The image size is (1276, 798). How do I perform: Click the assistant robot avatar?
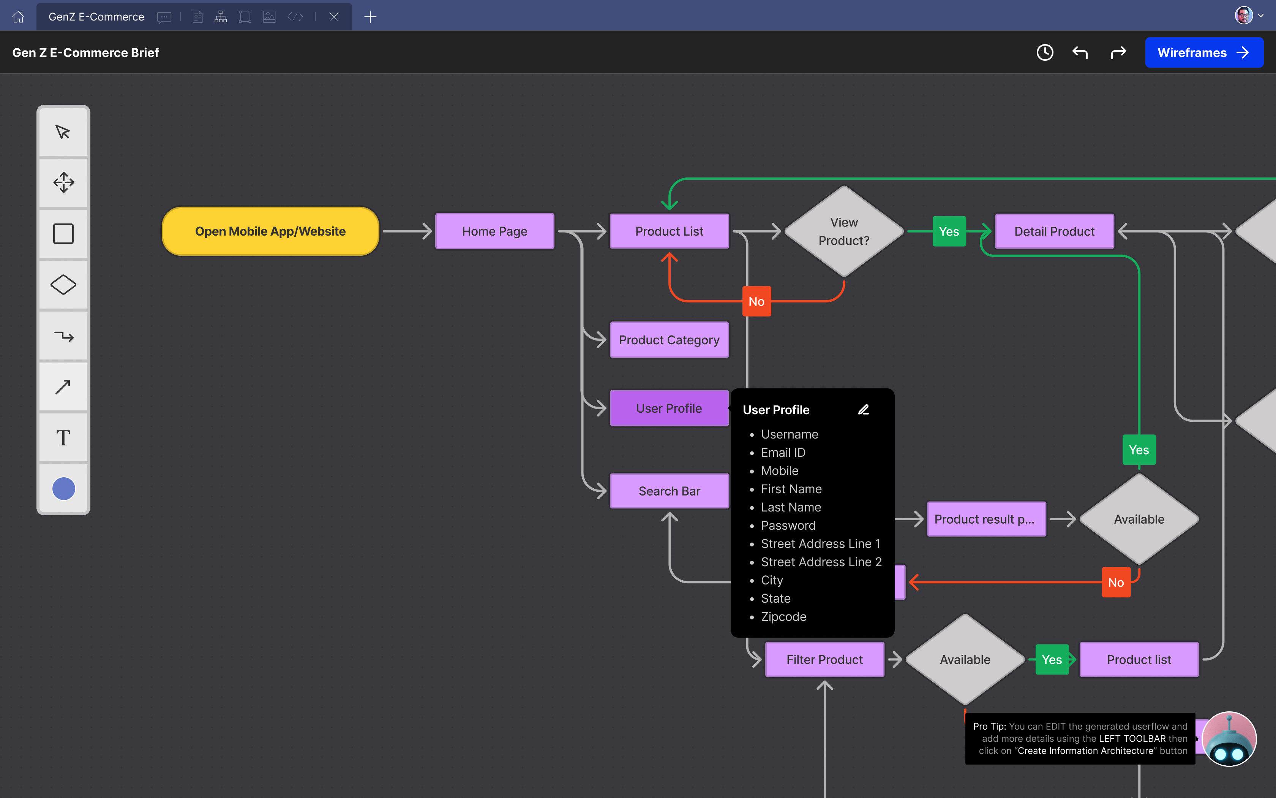[x=1229, y=739]
